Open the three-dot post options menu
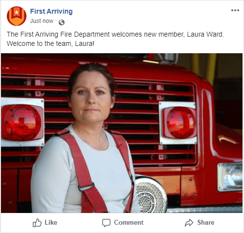Screen dimensions: 244x233 pos(235,10)
